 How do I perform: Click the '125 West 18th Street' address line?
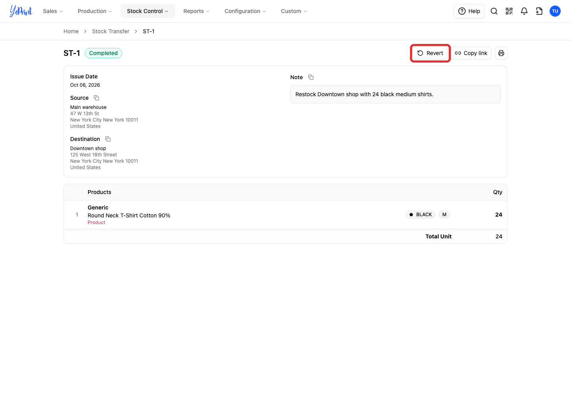tap(94, 155)
